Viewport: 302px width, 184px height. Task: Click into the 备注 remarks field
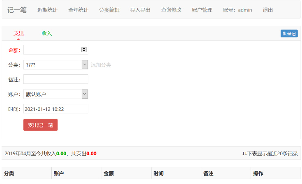[x=56, y=79]
